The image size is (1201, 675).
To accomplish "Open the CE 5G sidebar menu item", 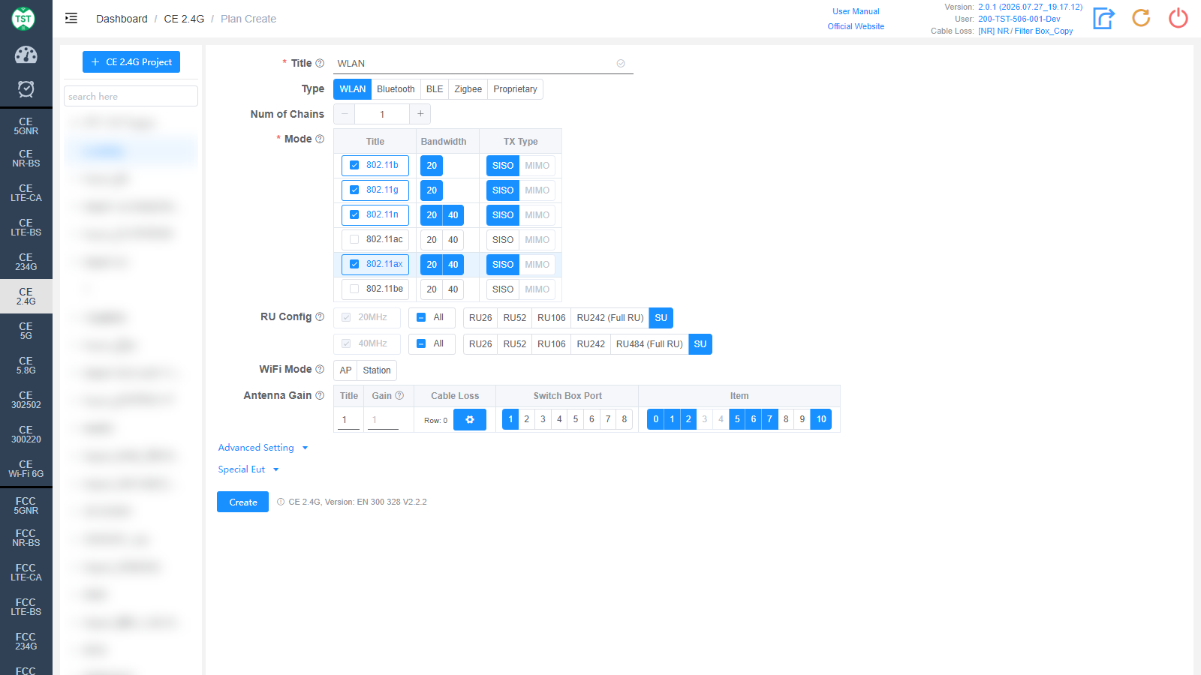I will click(x=26, y=331).
